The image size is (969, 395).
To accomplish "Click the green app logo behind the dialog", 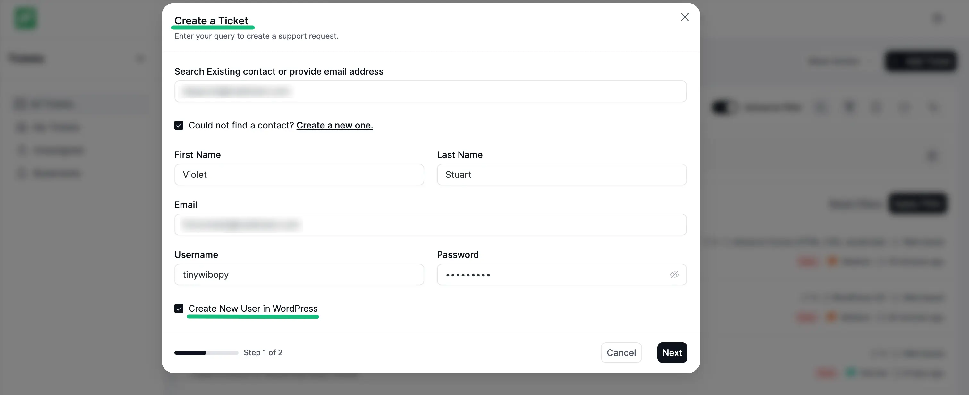I will [x=26, y=18].
